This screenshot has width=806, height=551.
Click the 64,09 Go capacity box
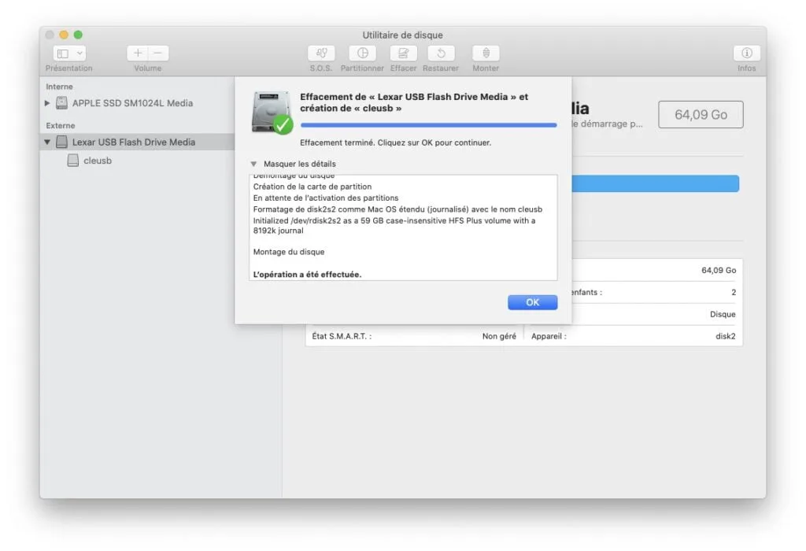tap(701, 115)
